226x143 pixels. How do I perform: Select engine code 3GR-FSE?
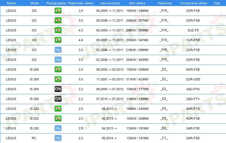pyautogui.click(x=193, y=11)
